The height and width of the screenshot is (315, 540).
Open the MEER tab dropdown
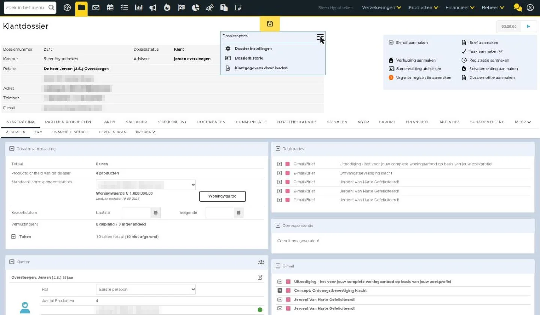coord(523,122)
